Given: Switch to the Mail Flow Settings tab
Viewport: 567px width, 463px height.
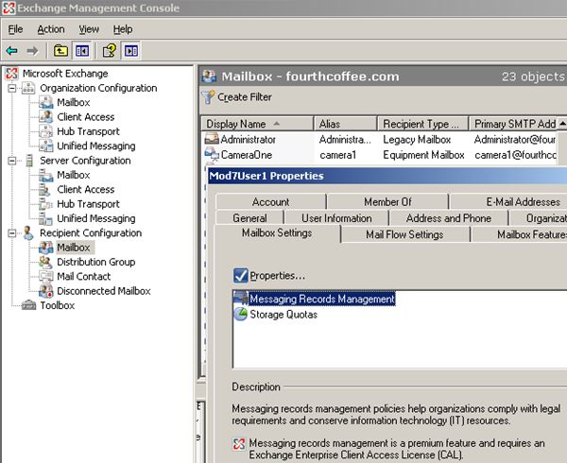Looking at the screenshot, I should (x=404, y=234).
